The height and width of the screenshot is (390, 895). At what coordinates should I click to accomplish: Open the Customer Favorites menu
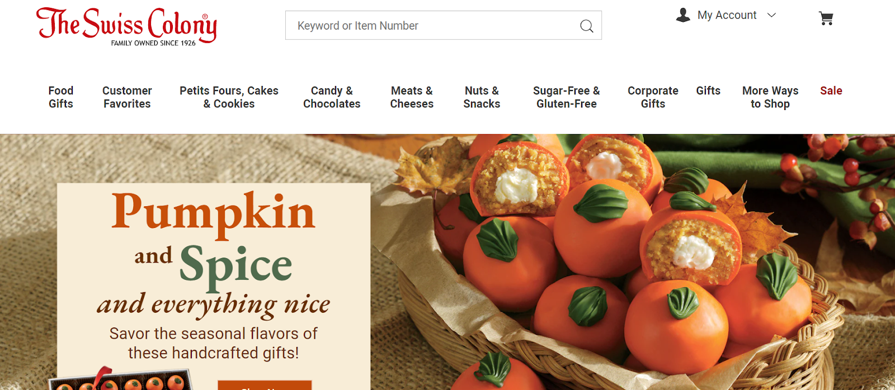tap(127, 97)
